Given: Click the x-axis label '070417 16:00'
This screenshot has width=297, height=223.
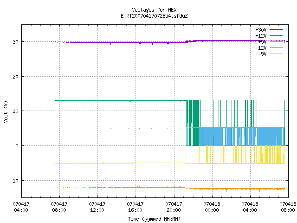Looking at the screenshot, I should click(135, 207).
